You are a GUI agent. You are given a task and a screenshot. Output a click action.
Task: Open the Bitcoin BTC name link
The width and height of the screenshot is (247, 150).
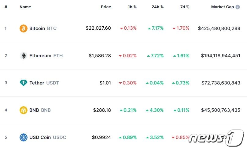coord(43,28)
